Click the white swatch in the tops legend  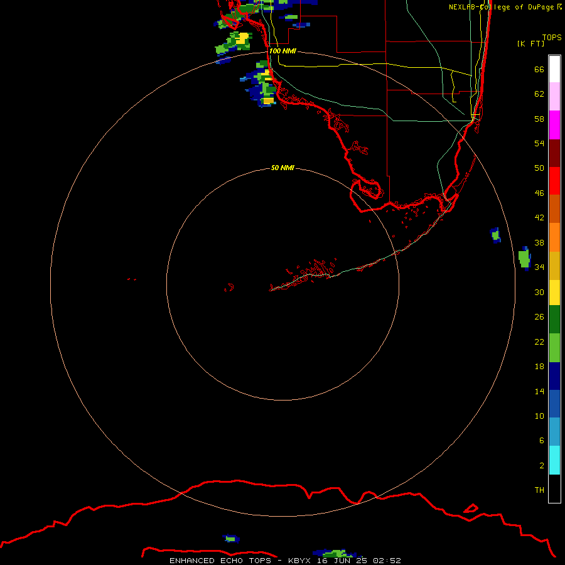554,69
